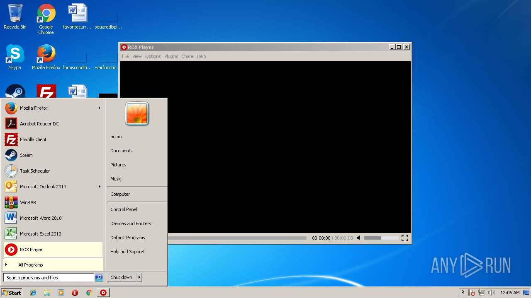This screenshot has width=531, height=298.
Task: Open the Help menu in ROX Player
Action: (201, 56)
